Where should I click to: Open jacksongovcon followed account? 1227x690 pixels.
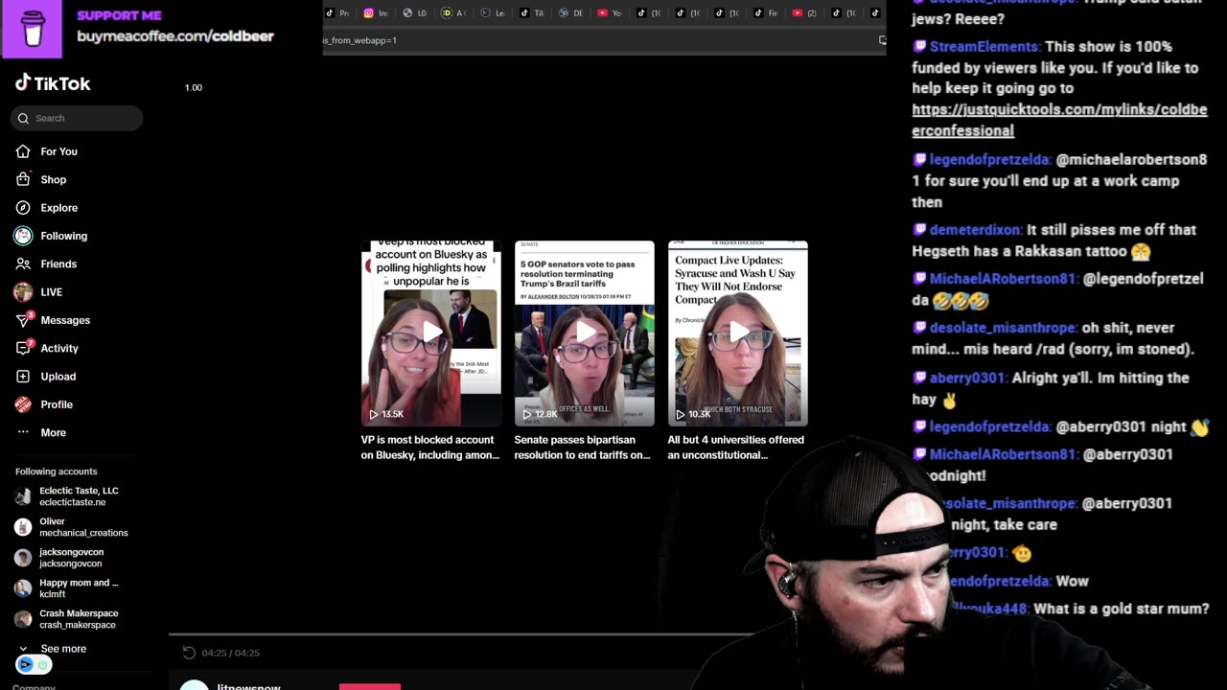point(72,558)
